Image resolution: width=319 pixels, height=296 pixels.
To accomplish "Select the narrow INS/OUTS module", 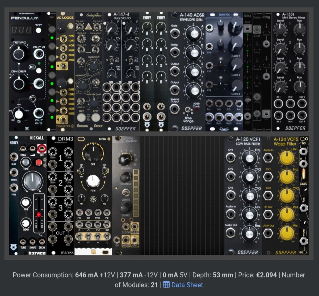I will pos(304,196).
